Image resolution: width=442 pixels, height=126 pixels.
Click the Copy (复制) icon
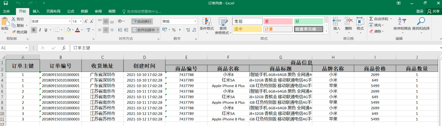[13, 25]
